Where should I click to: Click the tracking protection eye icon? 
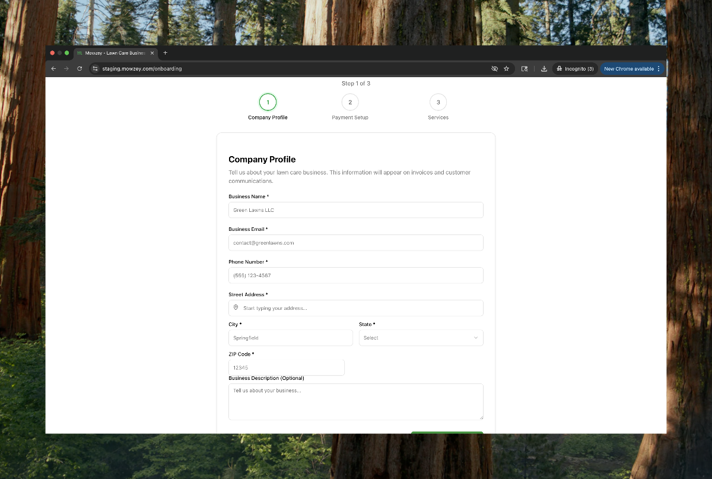(x=494, y=69)
